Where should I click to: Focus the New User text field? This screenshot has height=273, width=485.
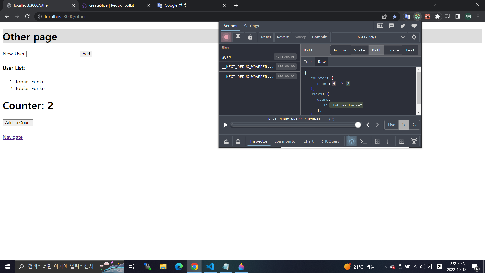coord(53,54)
